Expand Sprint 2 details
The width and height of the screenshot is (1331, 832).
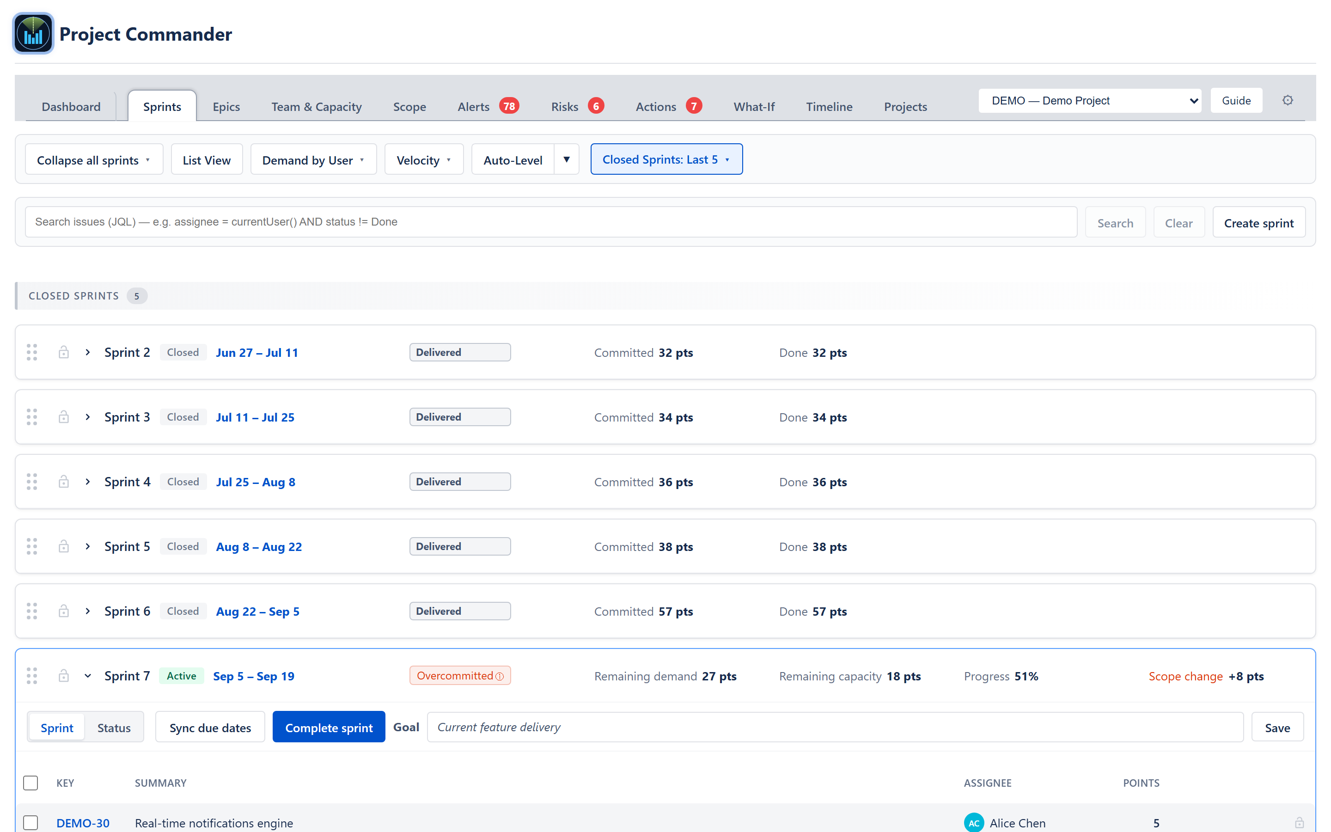click(87, 352)
